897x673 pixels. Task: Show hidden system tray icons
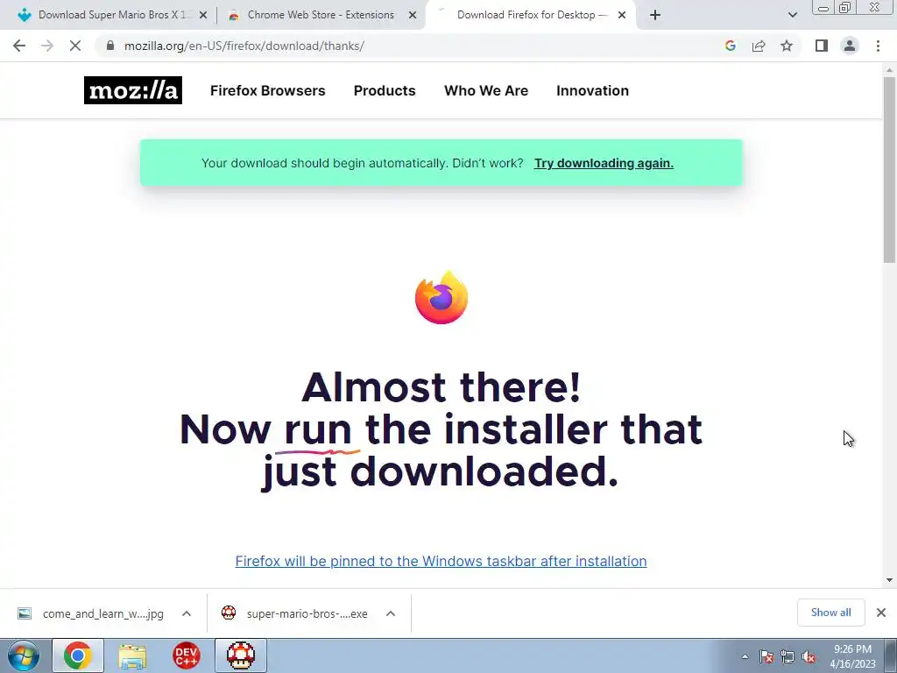745,657
